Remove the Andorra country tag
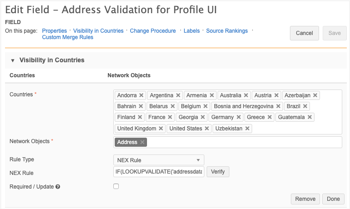The width and height of the screenshot is (350, 209). (x=142, y=95)
